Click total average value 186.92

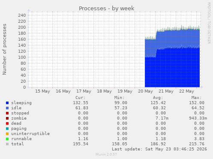(x=158, y=144)
